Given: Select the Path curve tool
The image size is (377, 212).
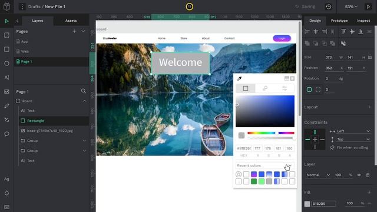Looking at the screenshot, I should click(6, 120).
